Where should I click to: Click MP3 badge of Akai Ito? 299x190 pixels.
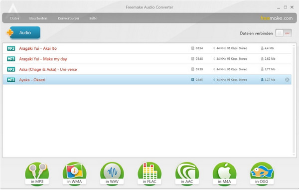(x=11, y=48)
